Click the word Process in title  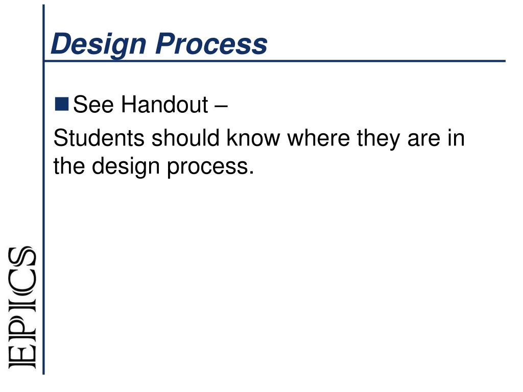click(x=211, y=44)
